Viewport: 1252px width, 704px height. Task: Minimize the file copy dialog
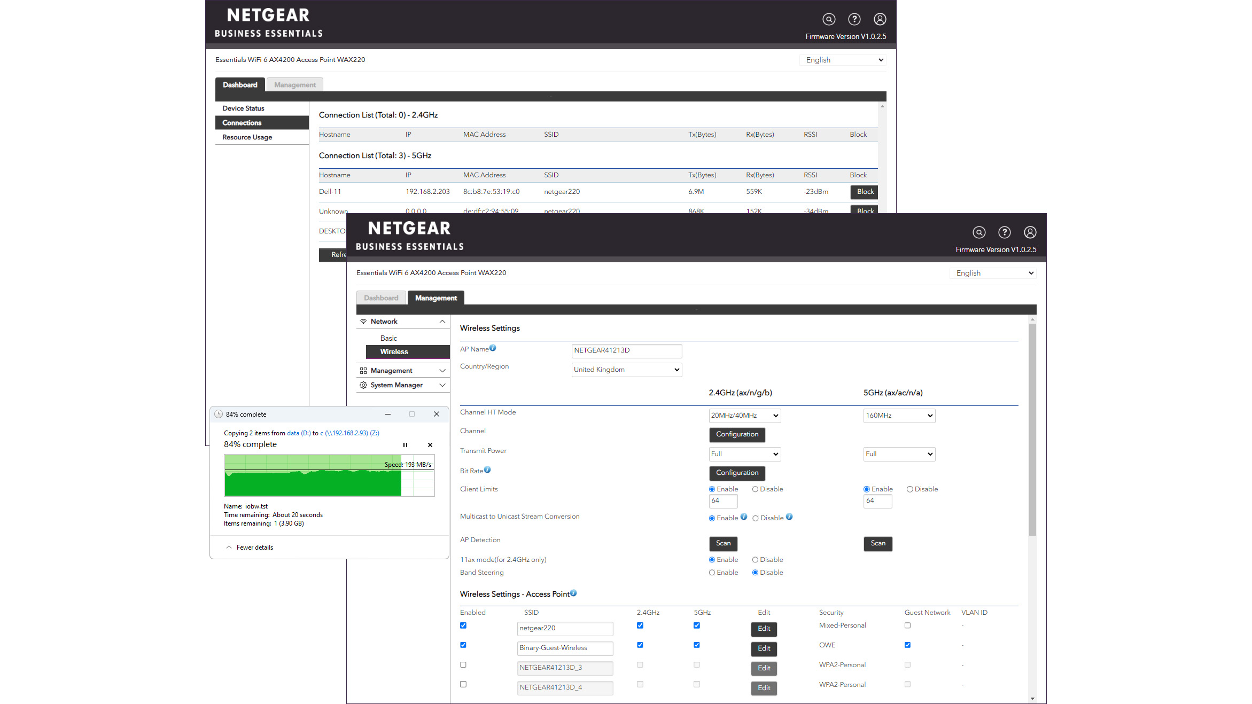388,414
